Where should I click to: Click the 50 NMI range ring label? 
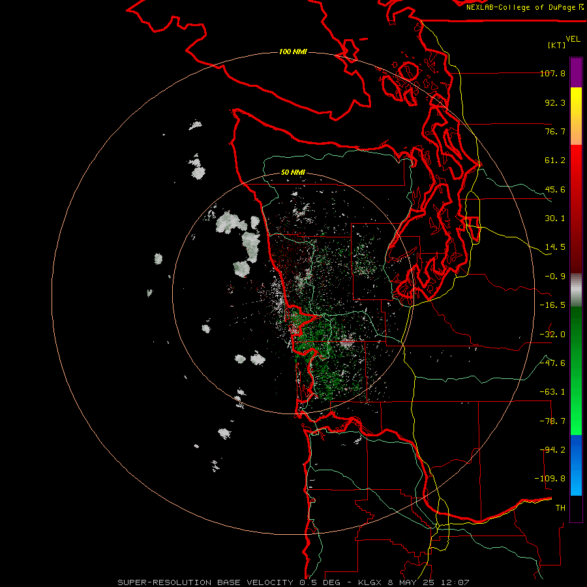293,173
